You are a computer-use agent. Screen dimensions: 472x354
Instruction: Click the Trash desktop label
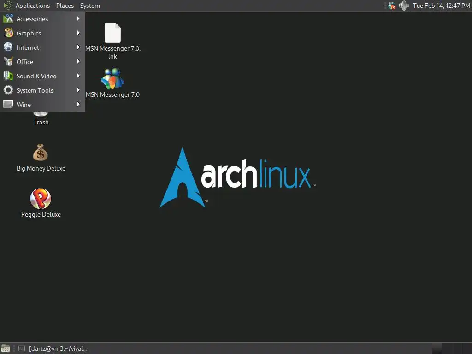pyautogui.click(x=41, y=122)
